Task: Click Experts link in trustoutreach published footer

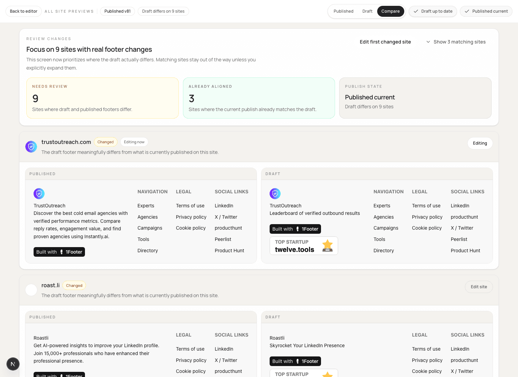Action: pyautogui.click(x=146, y=206)
